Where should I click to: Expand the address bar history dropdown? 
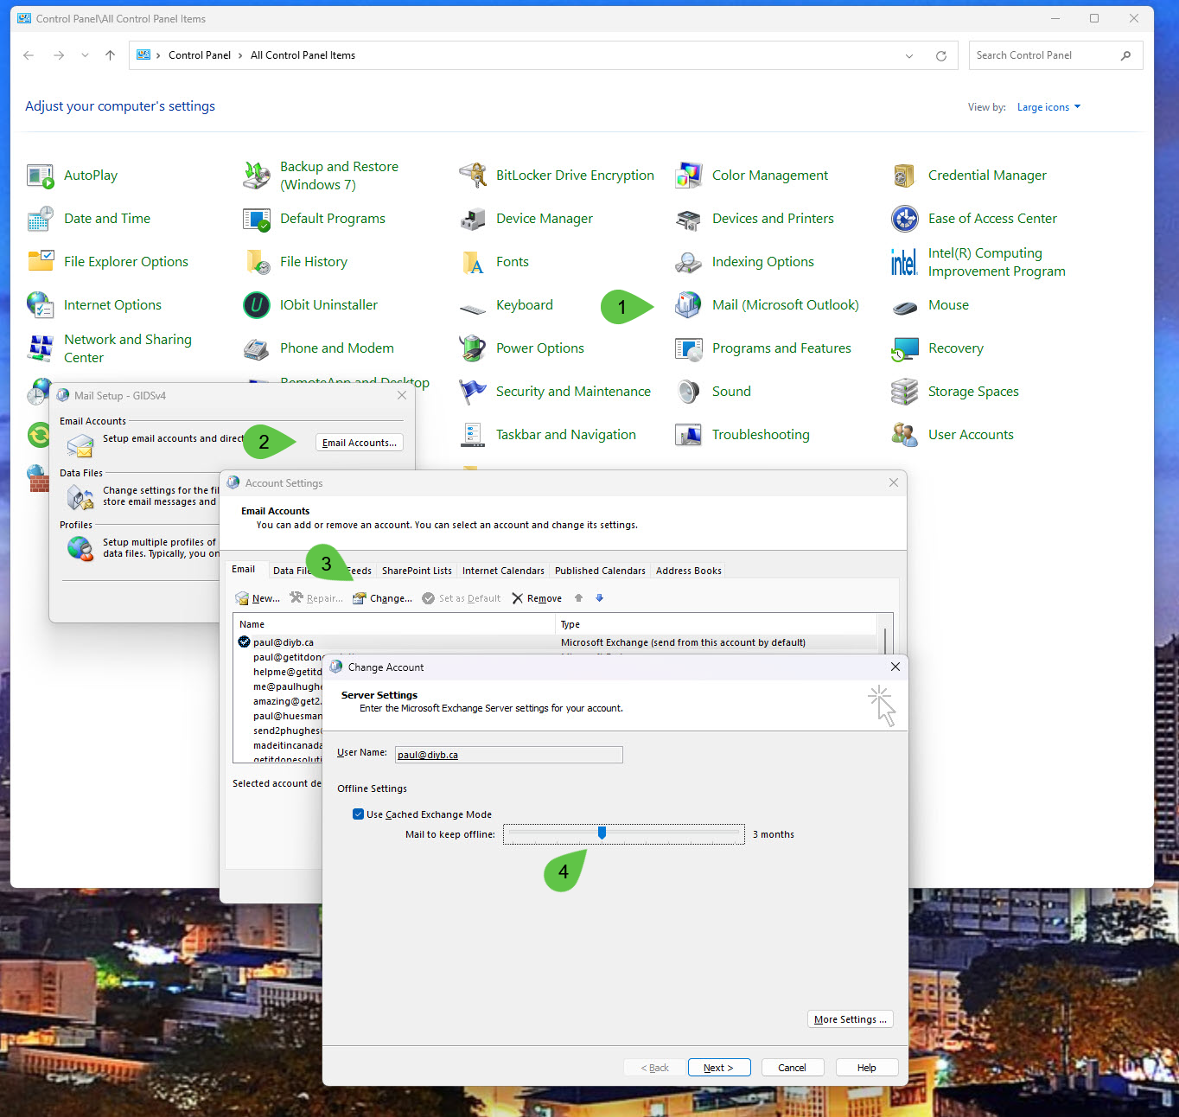tap(909, 55)
